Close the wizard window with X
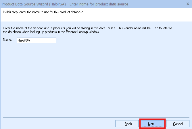Screen dimensions: 192x129 point(187,4)
